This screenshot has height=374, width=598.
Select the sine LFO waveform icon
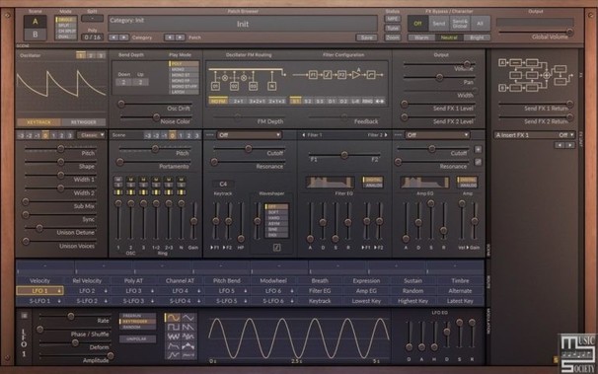(173, 318)
